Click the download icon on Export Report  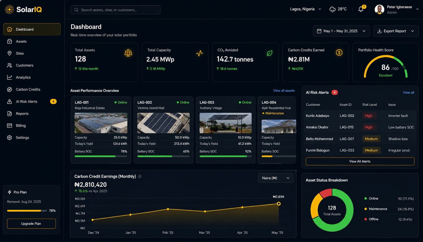pyautogui.click(x=379, y=31)
